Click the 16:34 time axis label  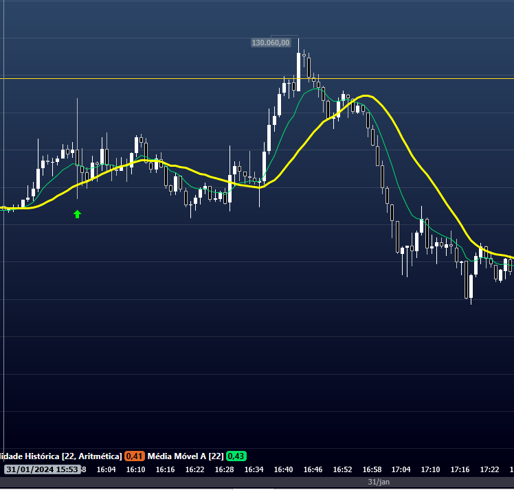coord(254,469)
